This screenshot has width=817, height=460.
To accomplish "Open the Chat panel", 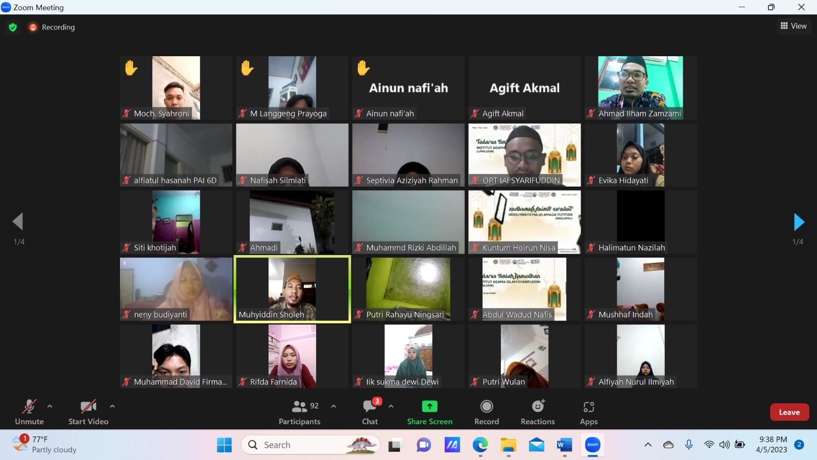I will [370, 412].
